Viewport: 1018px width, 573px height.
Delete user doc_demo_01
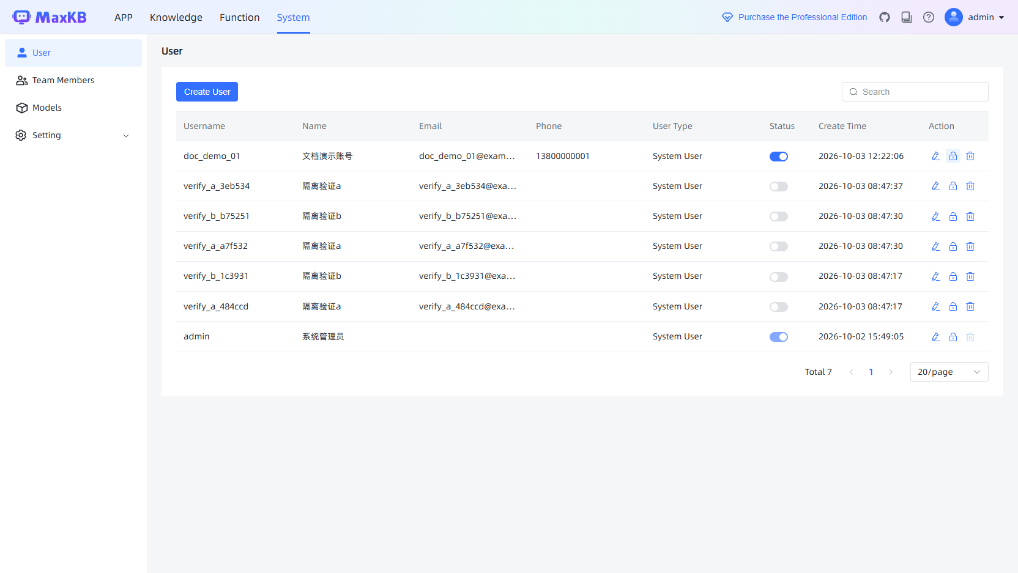(x=970, y=156)
